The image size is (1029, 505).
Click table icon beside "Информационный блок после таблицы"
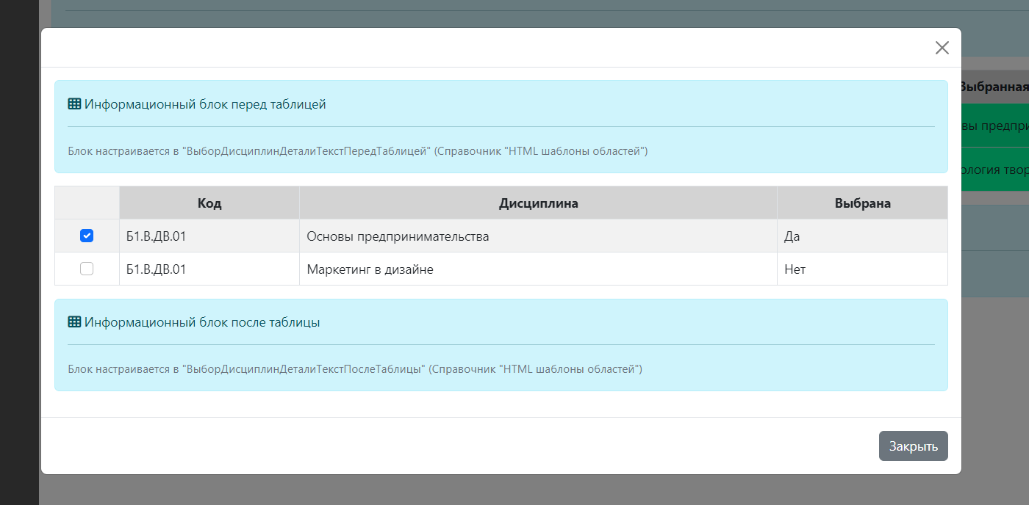[74, 322]
